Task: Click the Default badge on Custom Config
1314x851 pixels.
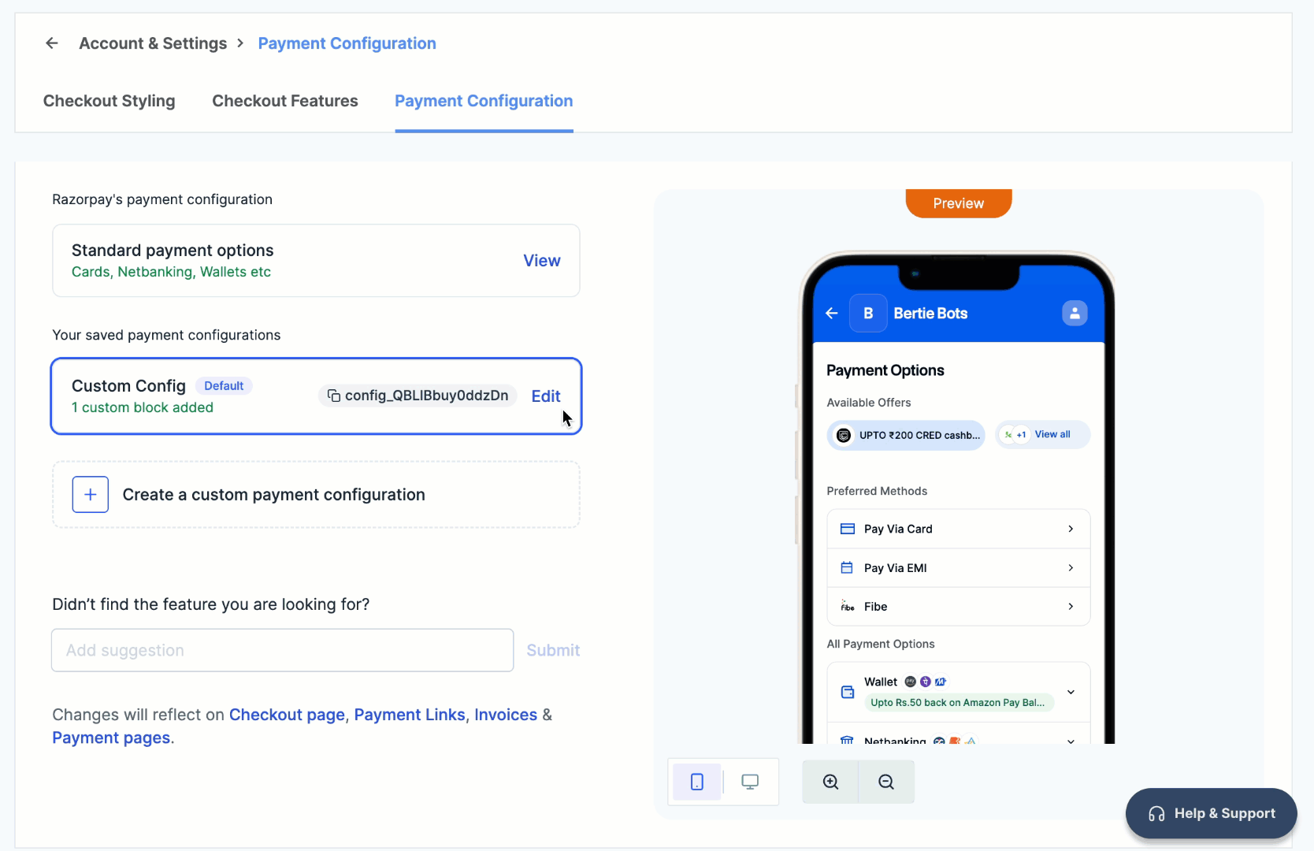Action: (x=224, y=386)
